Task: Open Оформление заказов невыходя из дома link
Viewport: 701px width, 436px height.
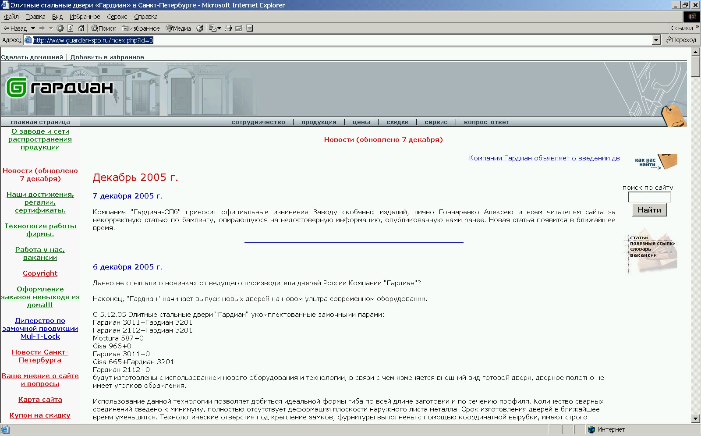Action: pos(40,297)
